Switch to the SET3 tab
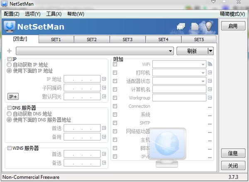Image resolution: width=249 pixels, height=182 pixels. (x=127, y=40)
